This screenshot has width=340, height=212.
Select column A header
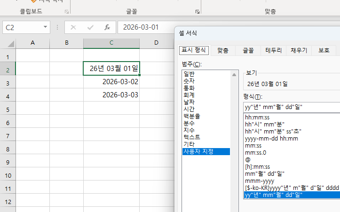pyautogui.click(x=33, y=43)
